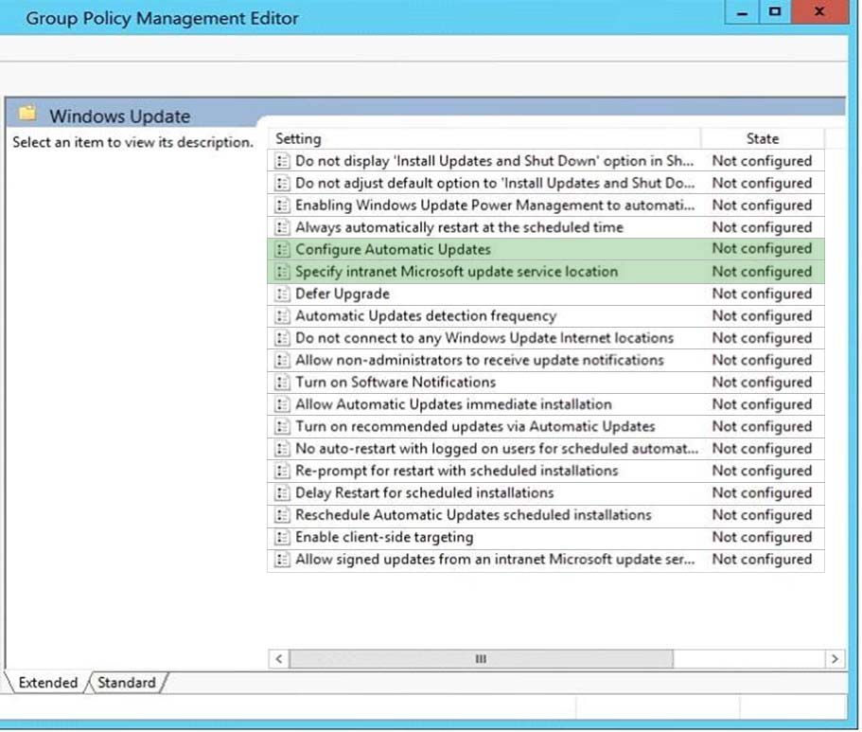This screenshot has width=862, height=732.
Task: Click the Not configured state of Configure Automatic Updates
Action: [762, 249]
